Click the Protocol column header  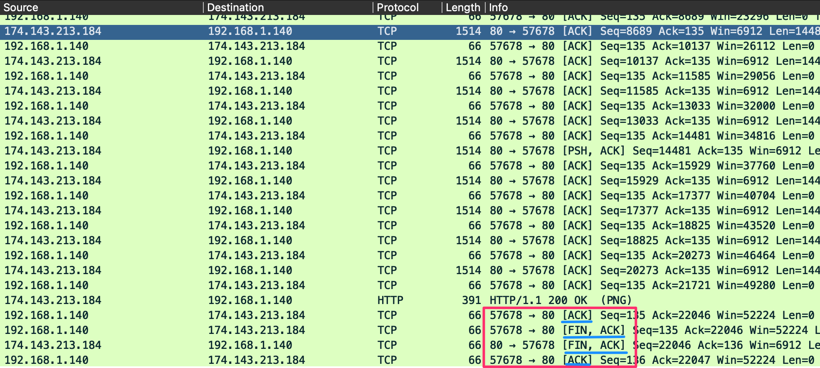(x=398, y=7)
